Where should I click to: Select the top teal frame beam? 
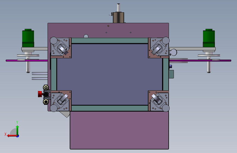pyautogui.click(x=110, y=41)
